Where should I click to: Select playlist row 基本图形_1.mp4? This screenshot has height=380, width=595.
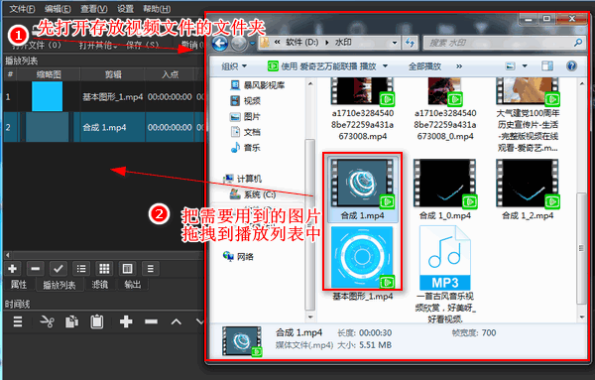pyautogui.click(x=104, y=97)
